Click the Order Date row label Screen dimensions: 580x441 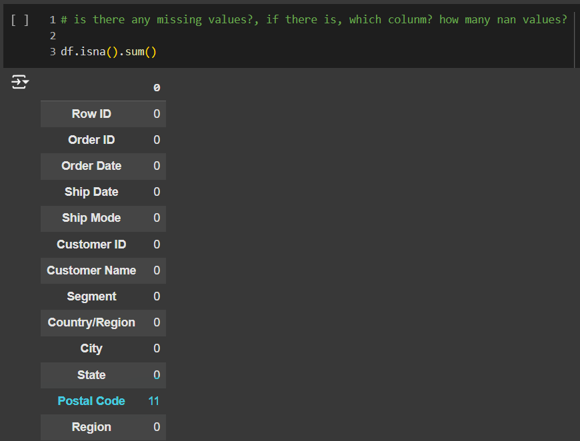[91, 166]
